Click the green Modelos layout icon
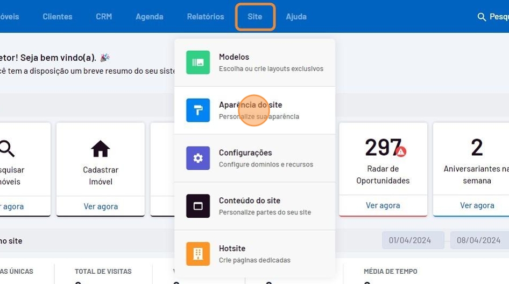The width and height of the screenshot is (509, 284). (198, 63)
